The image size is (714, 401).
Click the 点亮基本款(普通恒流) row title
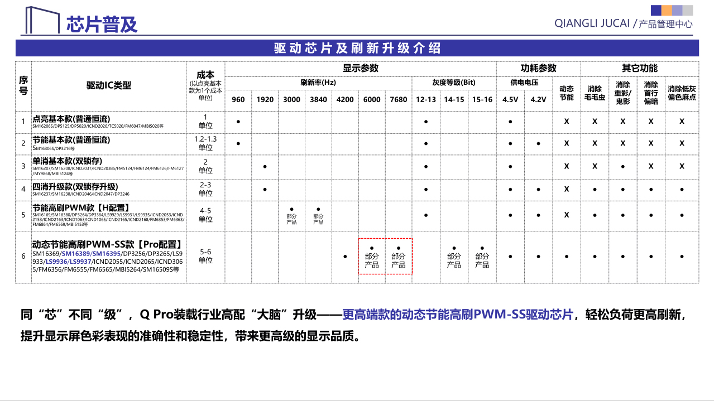click(x=71, y=118)
